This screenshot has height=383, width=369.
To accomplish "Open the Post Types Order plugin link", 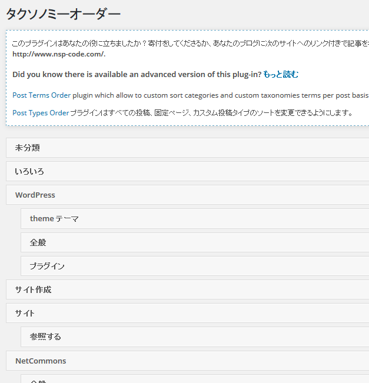I will click(x=41, y=112).
